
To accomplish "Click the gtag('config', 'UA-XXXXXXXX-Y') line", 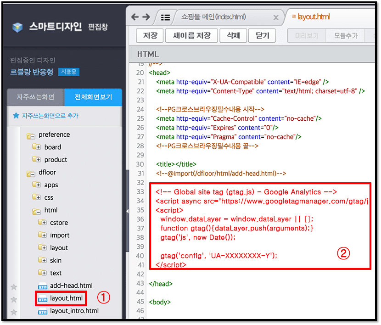I will 219,256.
